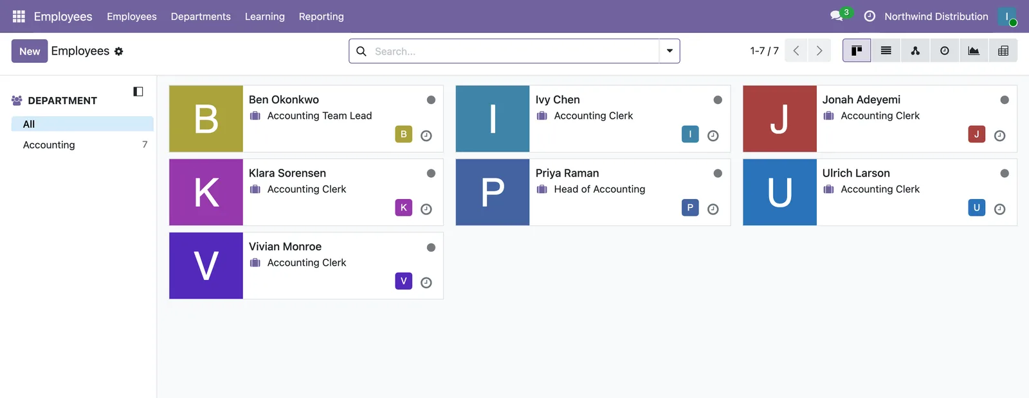Open Priya Raman's P photo thumbnail
Viewport: 1029px width, 398px height.
point(493,193)
